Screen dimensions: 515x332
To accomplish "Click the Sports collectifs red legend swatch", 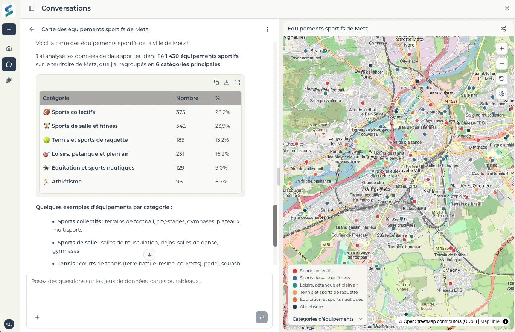I will coord(295,271).
